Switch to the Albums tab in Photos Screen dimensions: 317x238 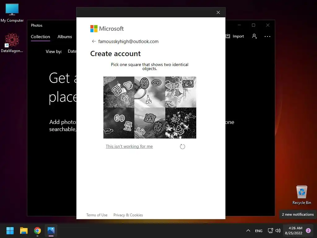coord(65,37)
